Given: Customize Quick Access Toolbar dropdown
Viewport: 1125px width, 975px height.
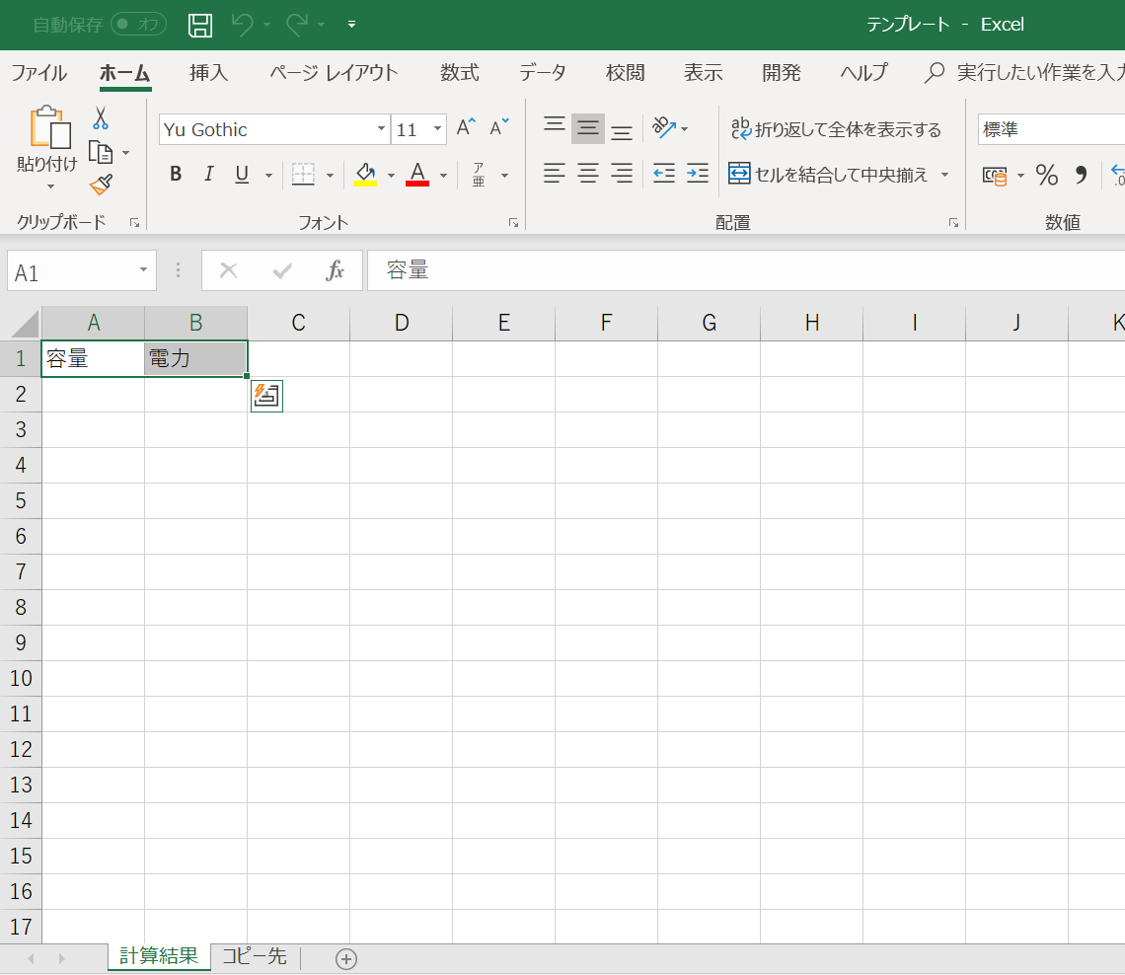Looking at the screenshot, I should point(351,25).
